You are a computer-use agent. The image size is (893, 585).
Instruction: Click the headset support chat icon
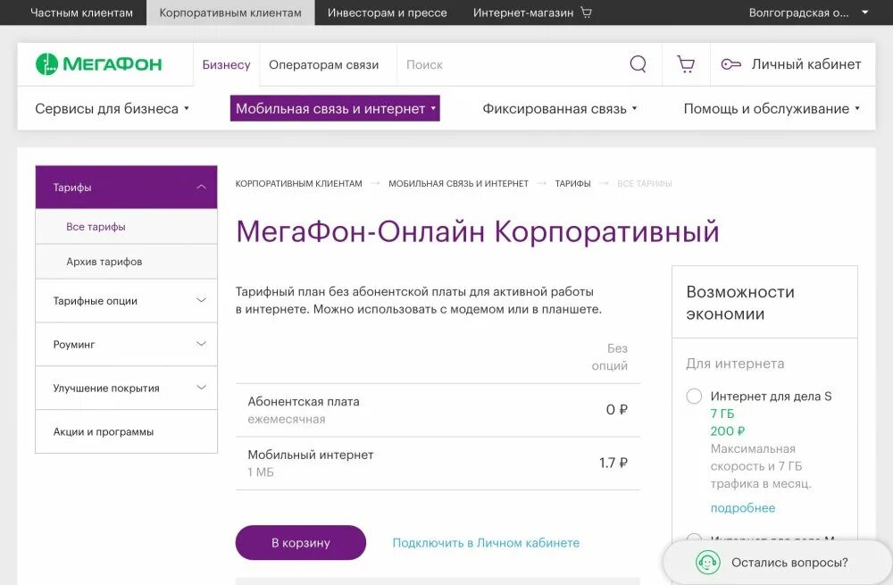[x=707, y=563]
